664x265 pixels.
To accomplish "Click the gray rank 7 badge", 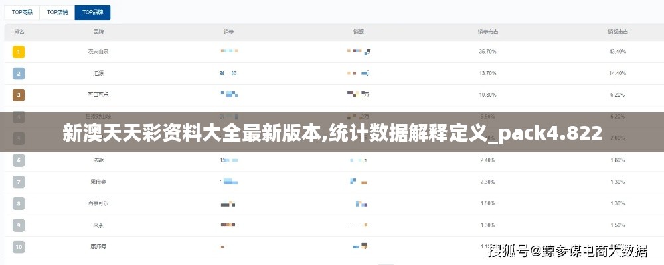I will tap(19, 182).
